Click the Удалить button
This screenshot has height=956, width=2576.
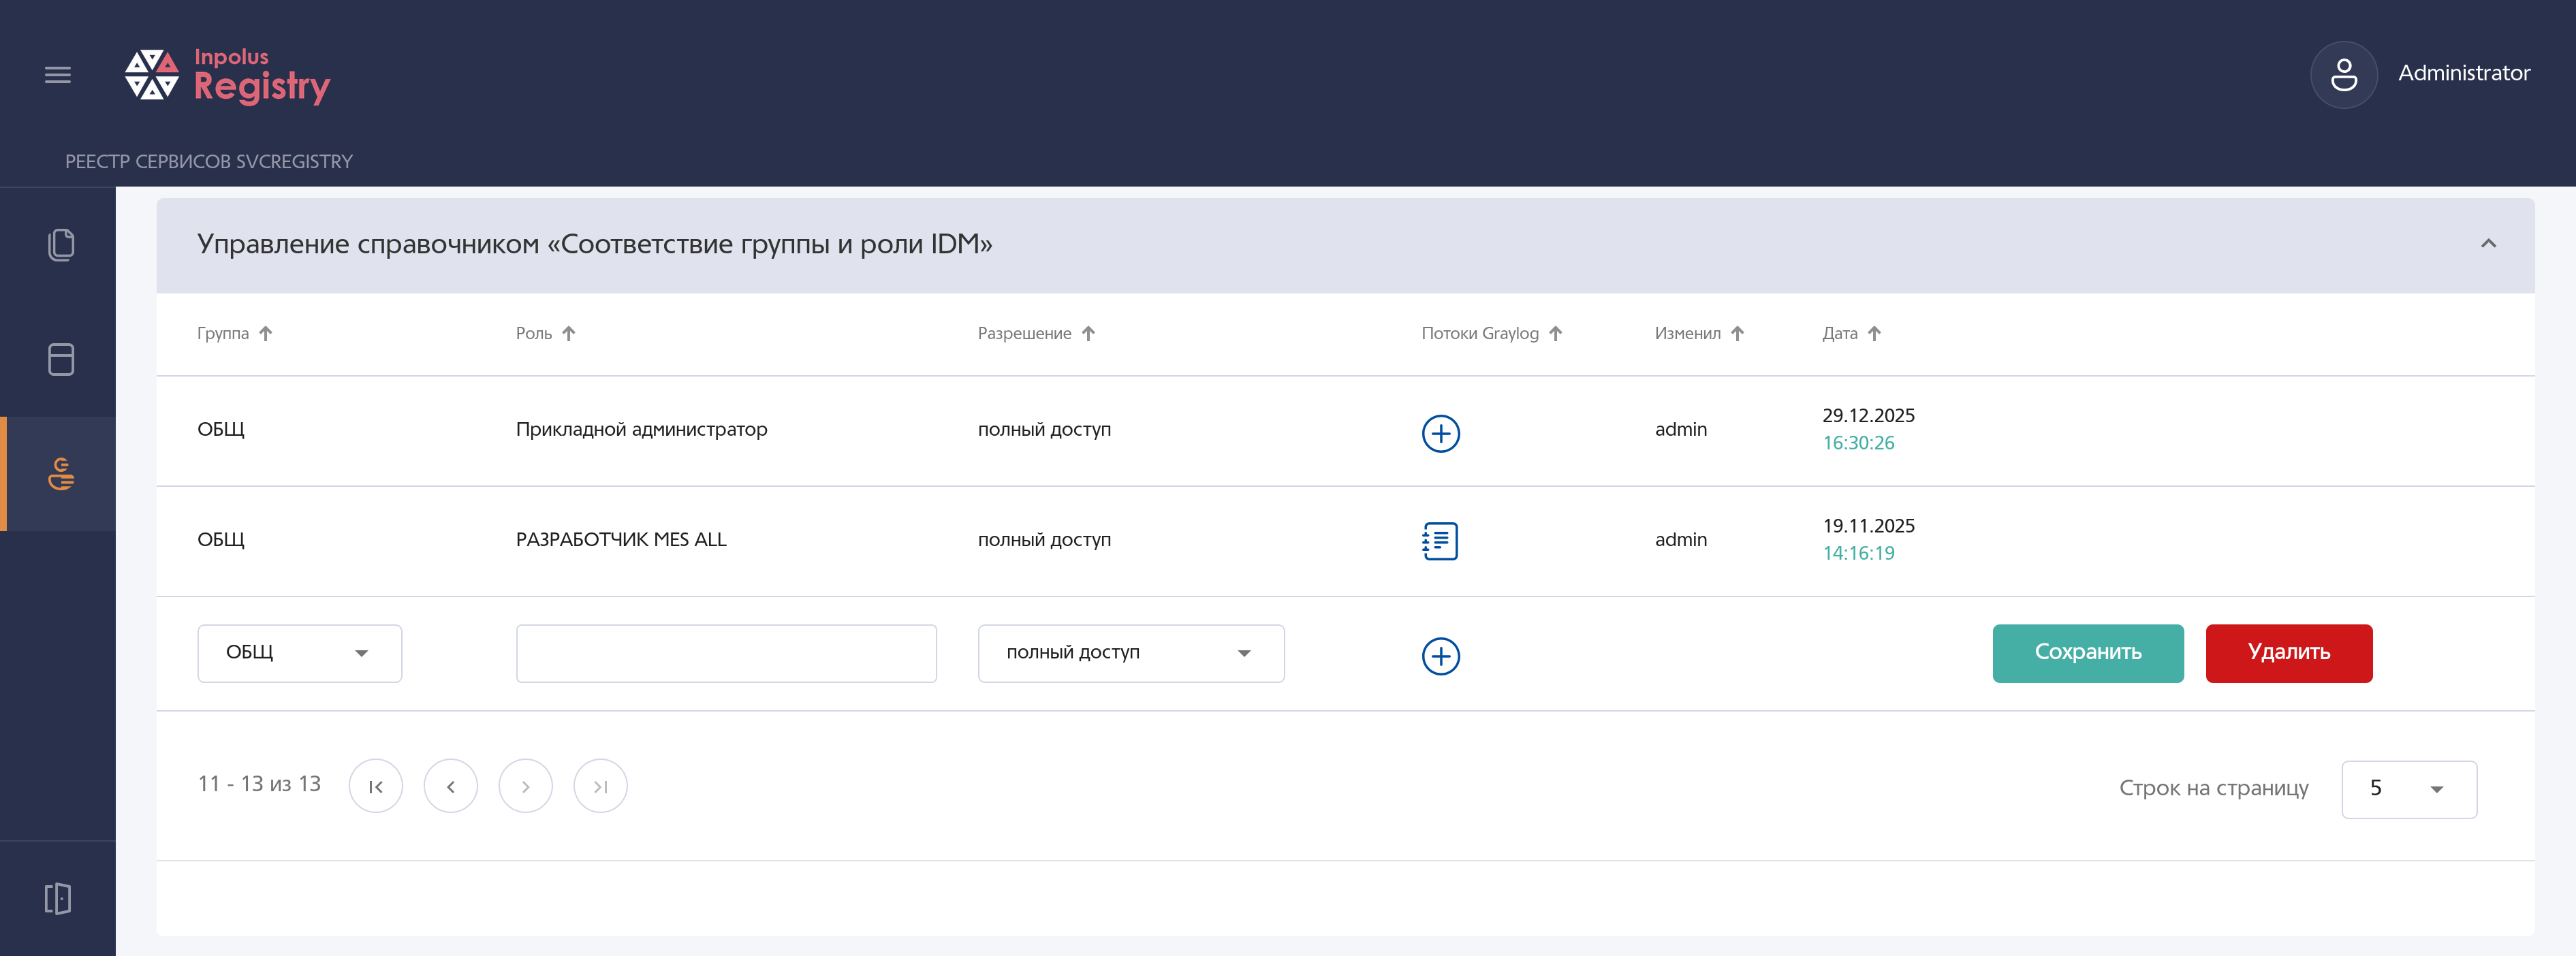pos(2289,653)
